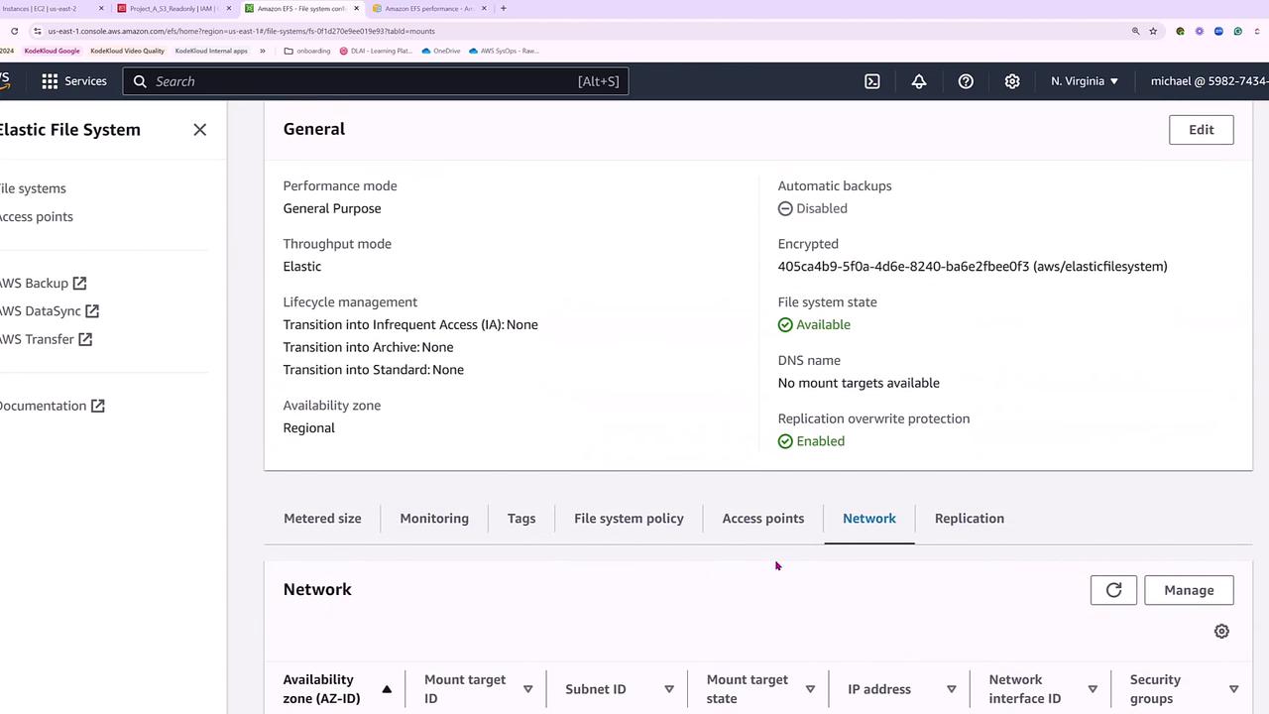Sort by the Mount target ID column
The image size is (1269, 714).
pos(527,689)
